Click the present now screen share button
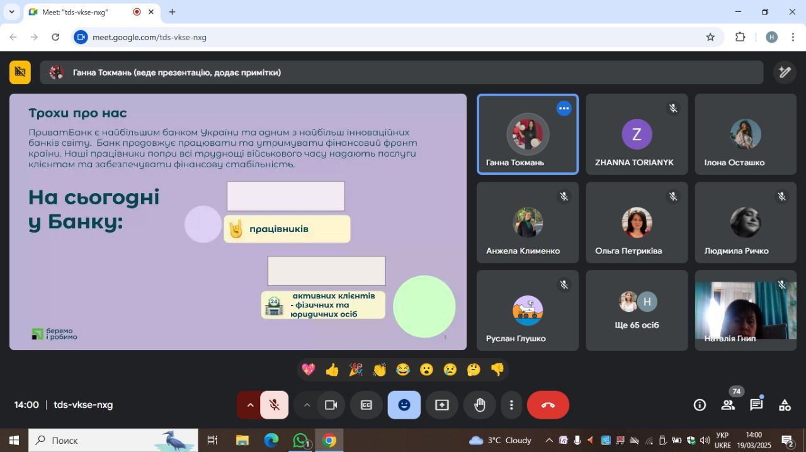The image size is (806, 452). [x=442, y=405]
